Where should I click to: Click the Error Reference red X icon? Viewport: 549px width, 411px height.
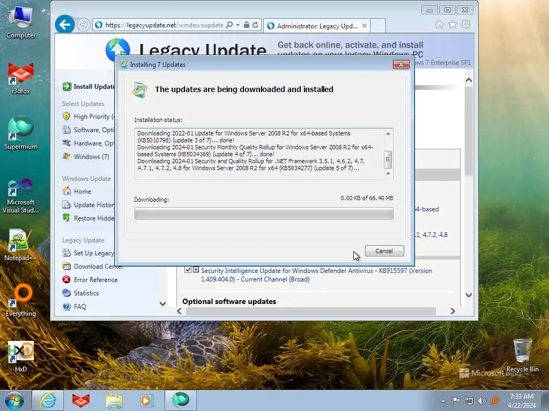coord(66,279)
